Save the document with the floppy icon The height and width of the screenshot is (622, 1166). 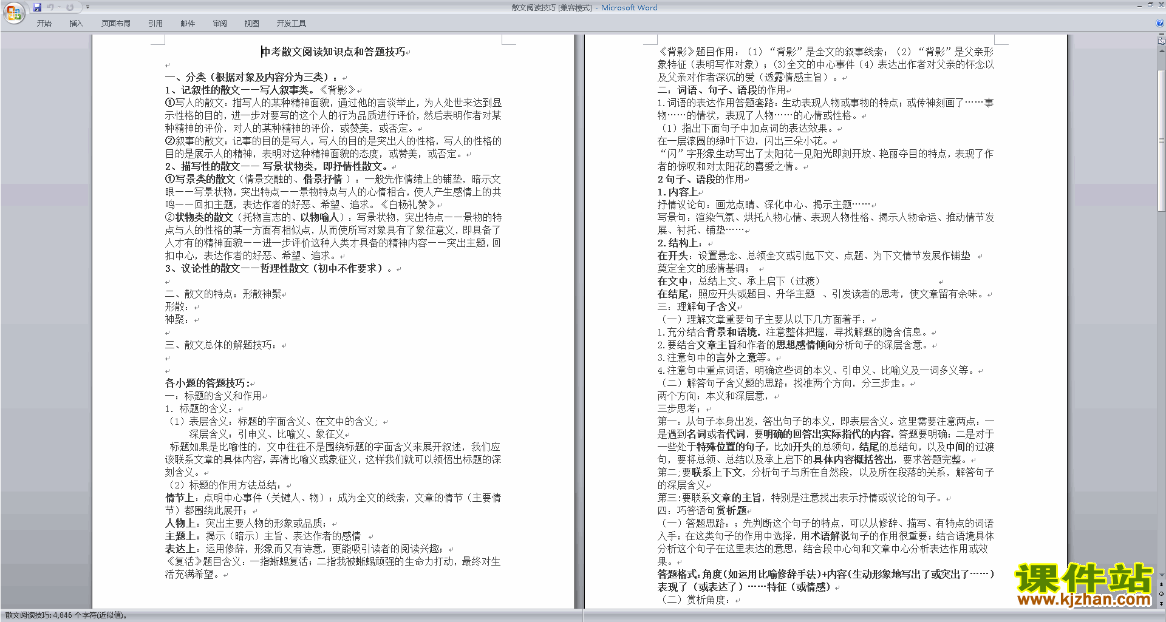tap(37, 7)
